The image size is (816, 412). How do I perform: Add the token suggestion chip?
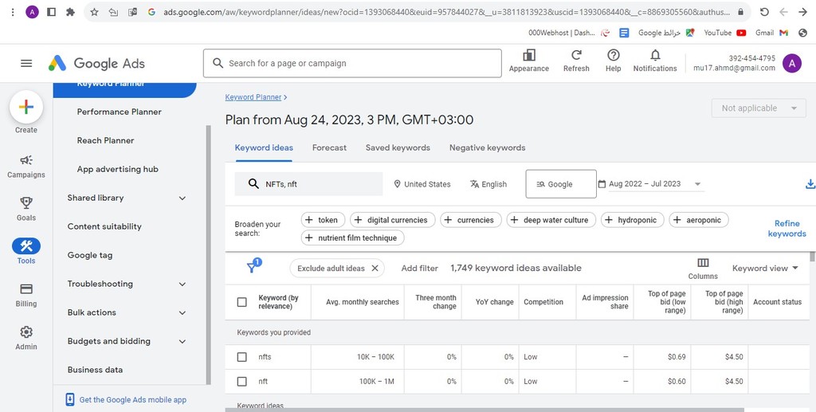coord(323,220)
